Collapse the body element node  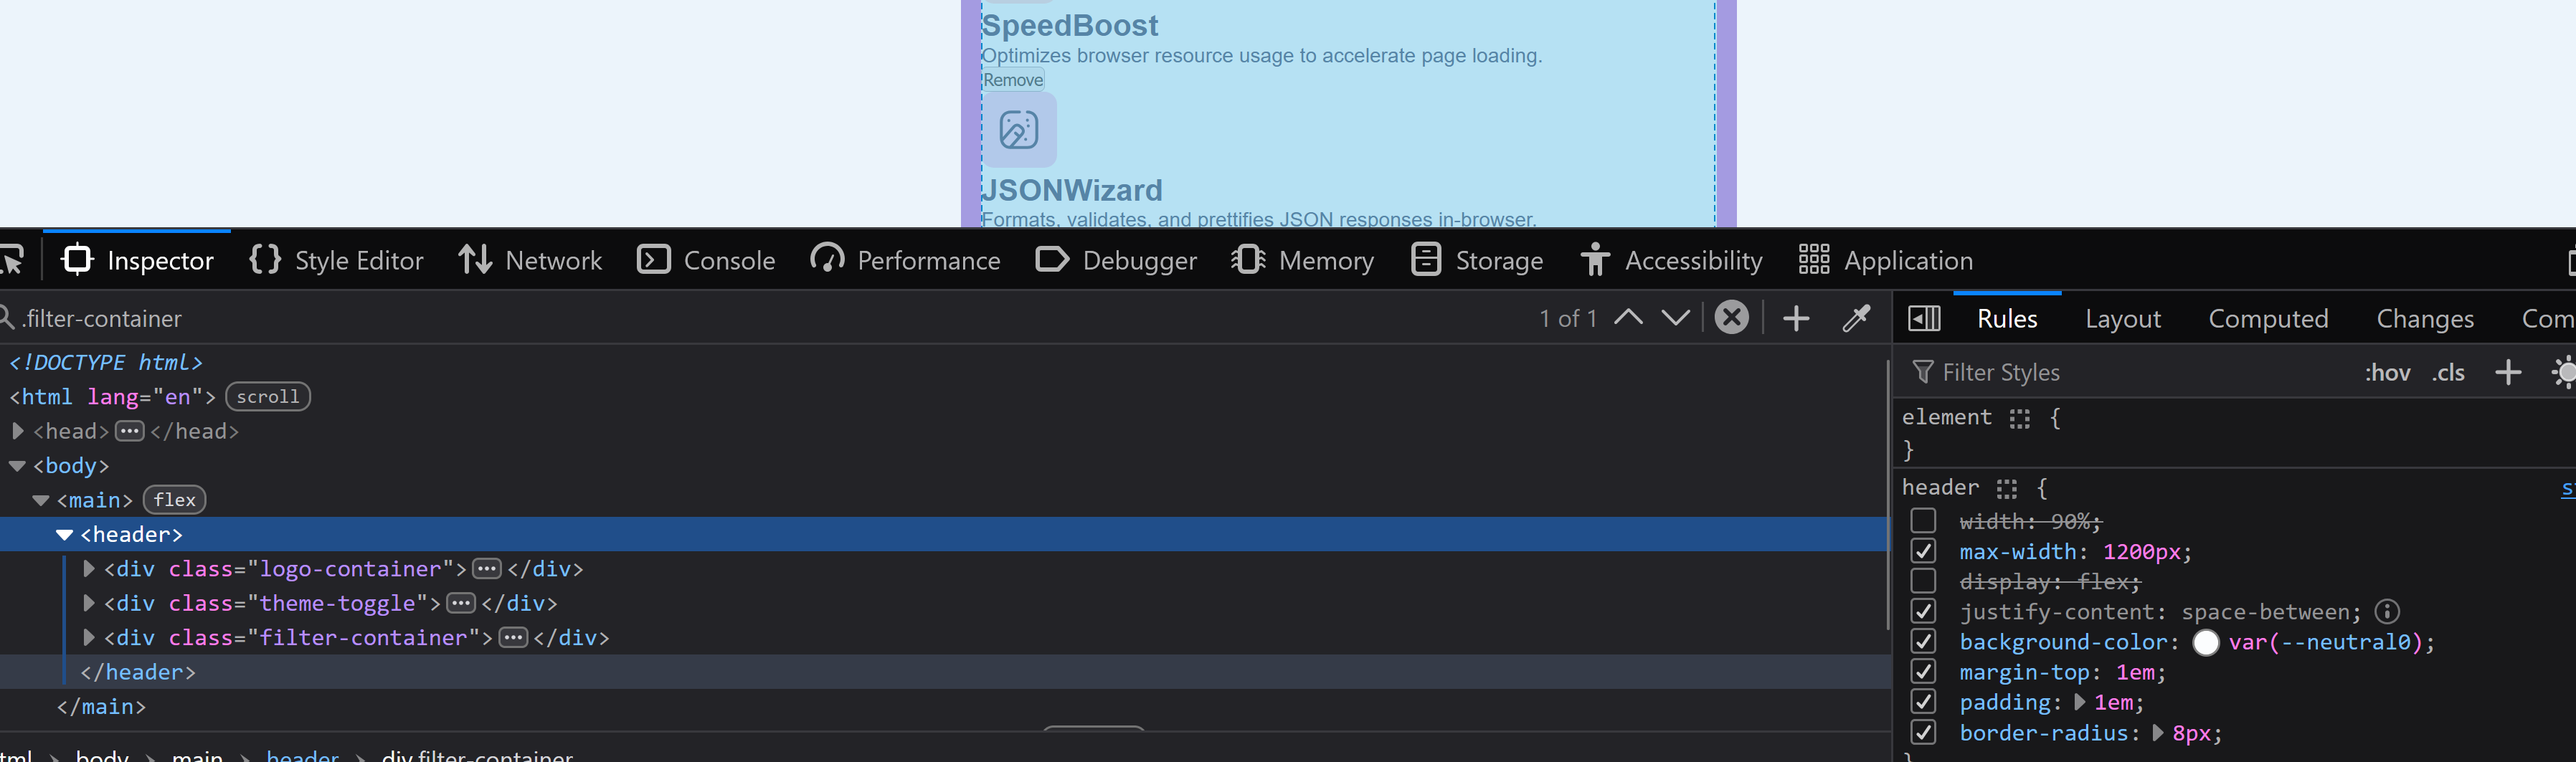pyautogui.click(x=17, y=466)
